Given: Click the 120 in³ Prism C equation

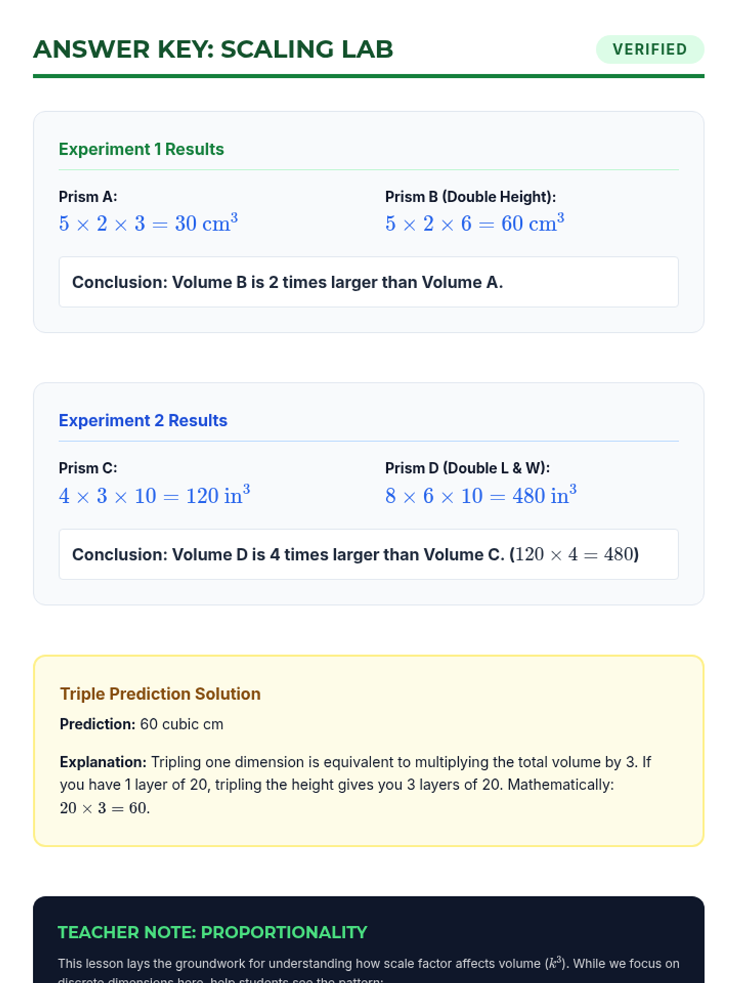Looking at the screenshot, I should click(x=154, y=495).
